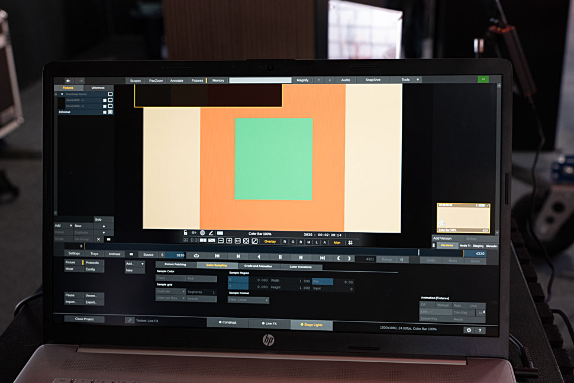Click the zoom-in plus viewer icon

(x=229, y=241)
